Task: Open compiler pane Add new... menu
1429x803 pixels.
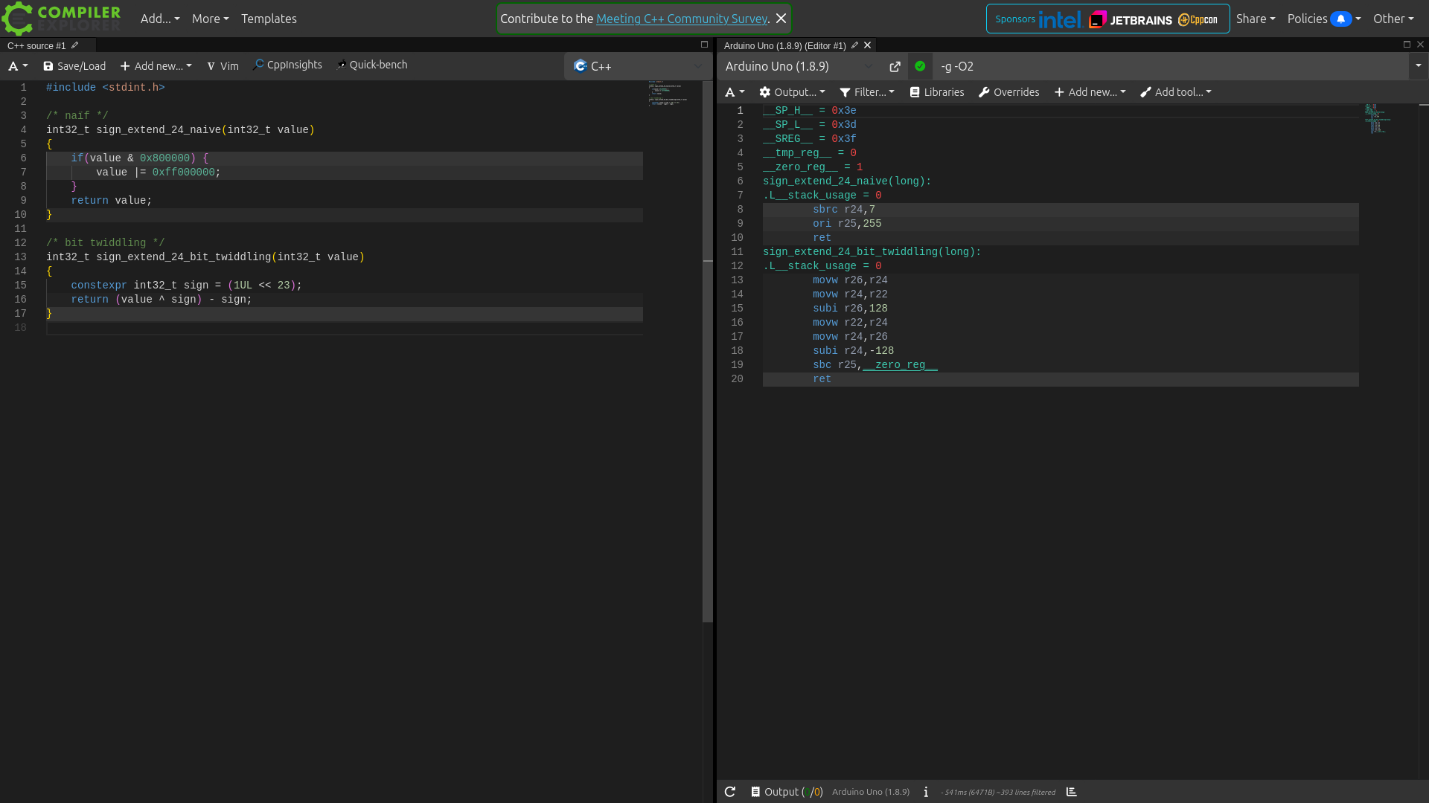Action: coord(1090,92)
